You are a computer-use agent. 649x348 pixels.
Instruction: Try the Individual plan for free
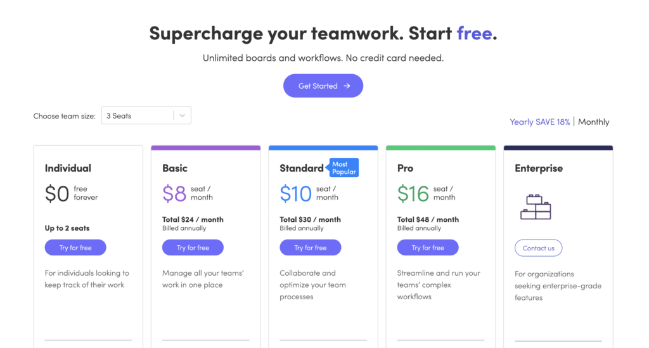click(75, 247)
